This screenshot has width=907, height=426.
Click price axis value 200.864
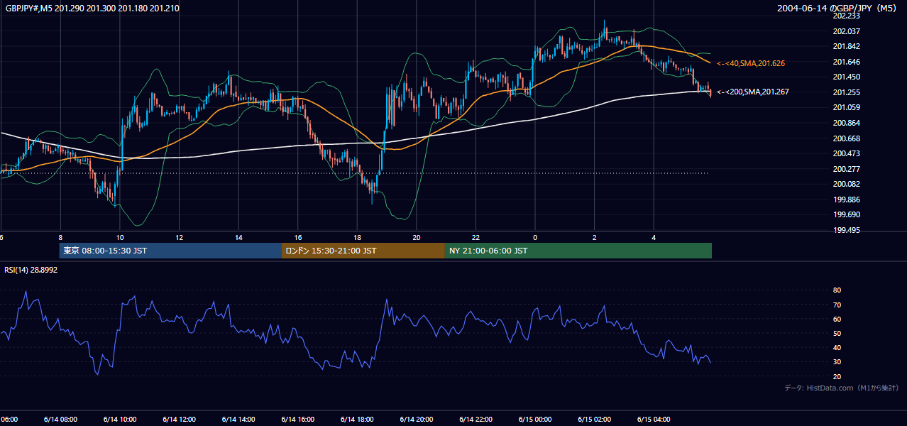(846, 123)
